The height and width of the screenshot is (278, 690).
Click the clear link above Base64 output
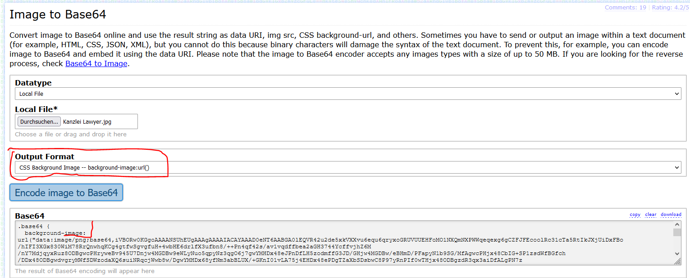point(650,215)
